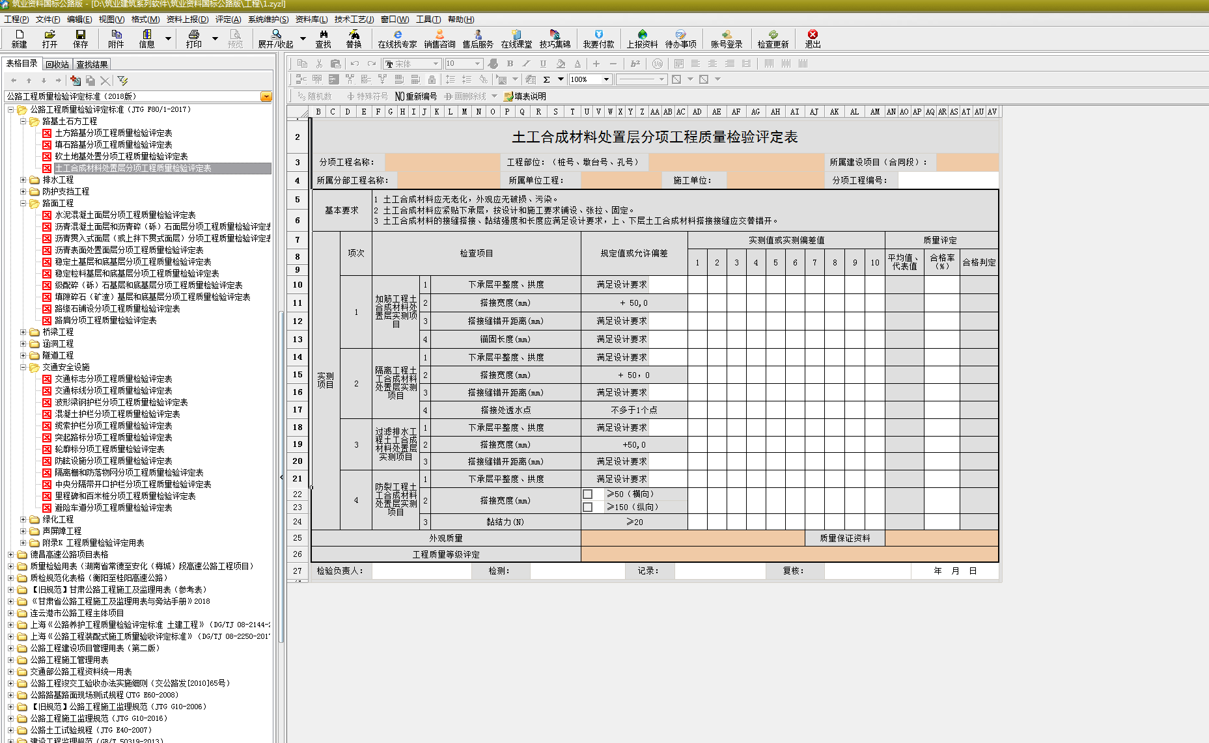The image size is (1209, 743).
Task: Open the 查找 search tool
Action: [323, 38]
